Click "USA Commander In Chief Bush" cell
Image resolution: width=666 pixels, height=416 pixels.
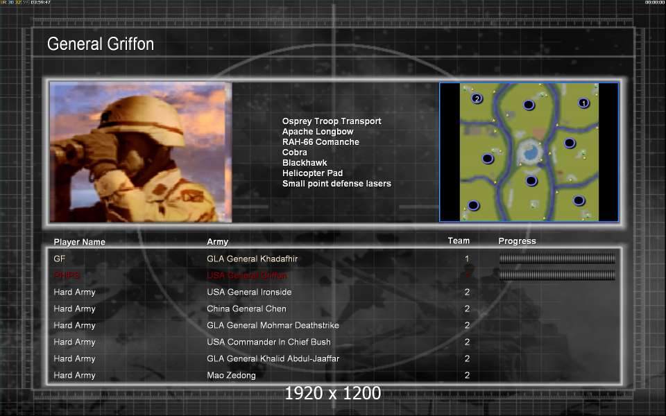[268, 342]
